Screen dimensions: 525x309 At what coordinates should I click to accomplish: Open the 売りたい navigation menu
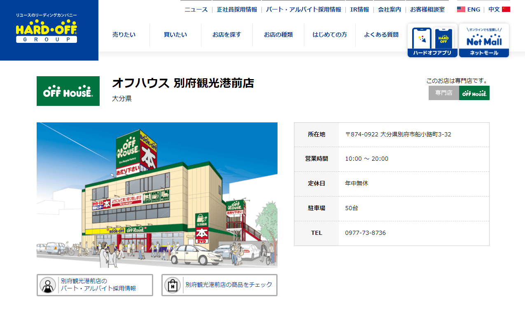click(124, 35)
